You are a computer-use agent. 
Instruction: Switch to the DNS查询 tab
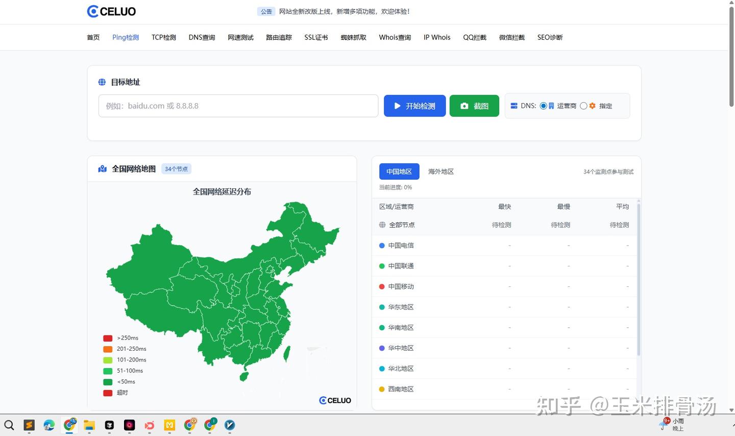[x=202, y=37]
